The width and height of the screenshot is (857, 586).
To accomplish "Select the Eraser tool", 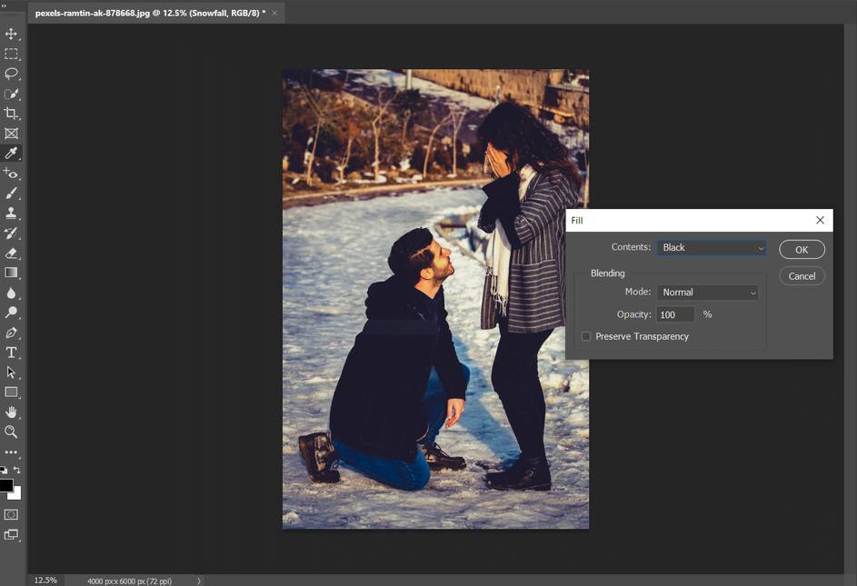I will point(12,253).
